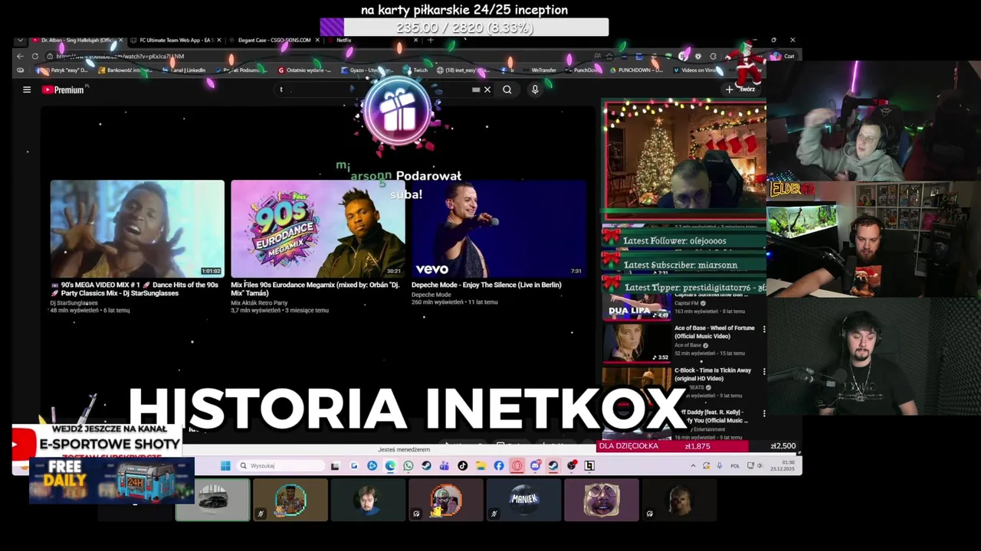
Task: Open Microsoft Teams from the taskbar
Action: tap(444, 465)
